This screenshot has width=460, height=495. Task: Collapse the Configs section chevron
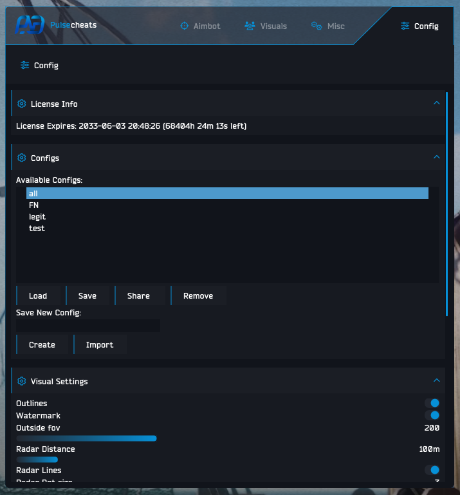pyautogui.click(x=437, y=157)
